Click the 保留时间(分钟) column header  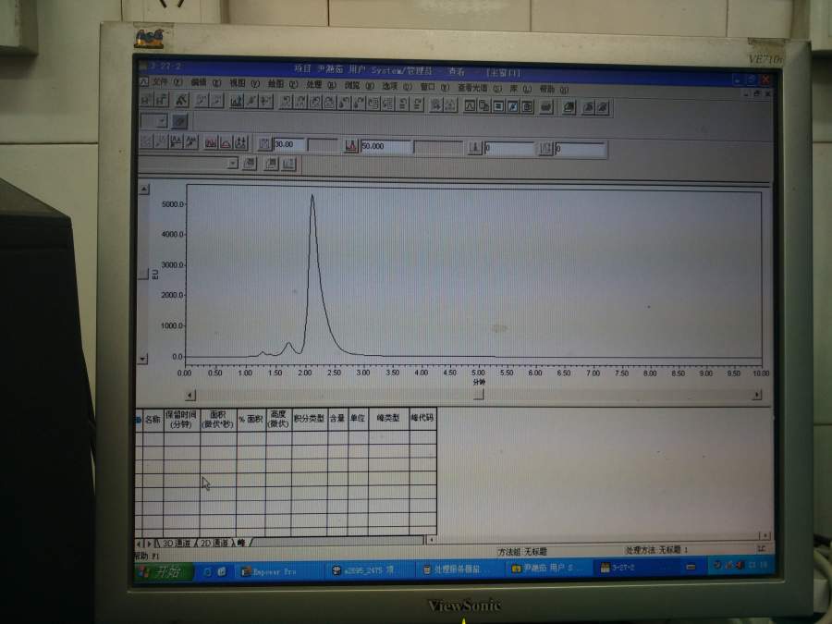tap(181, 419)
